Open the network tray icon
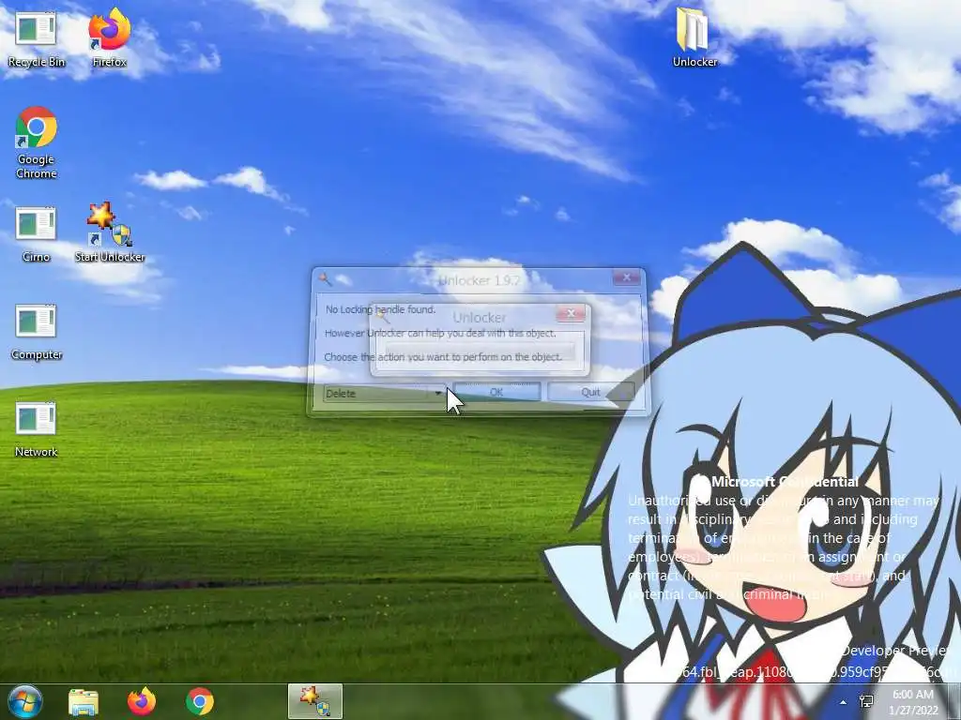961x720 pixels. 866,701
